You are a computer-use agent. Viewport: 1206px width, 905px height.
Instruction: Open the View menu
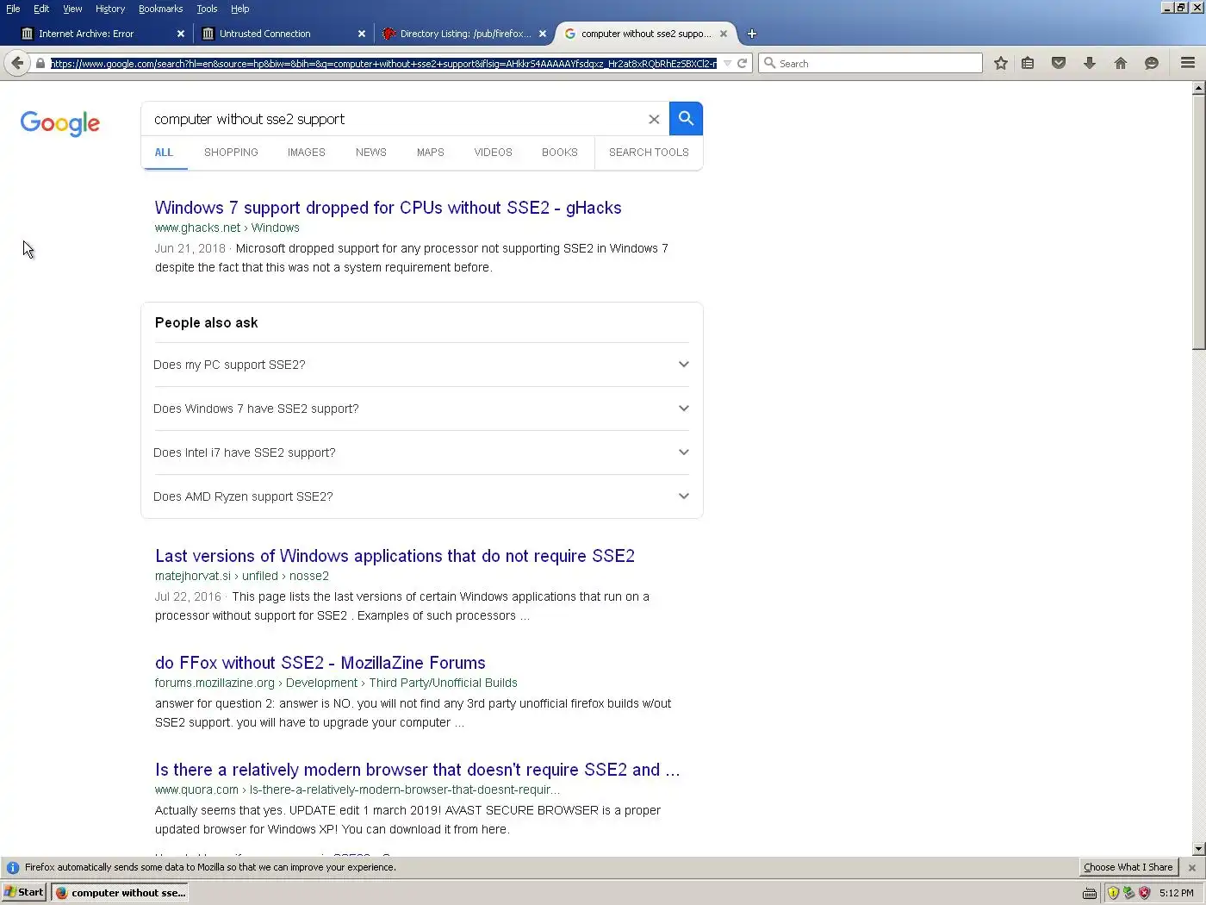[x=72, y=9]
